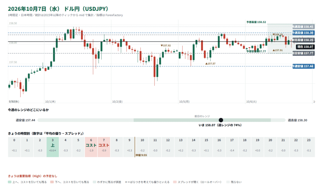323x184 pixels.
Task: Click the hour 9 timetable cell
Action: point(129,147)
